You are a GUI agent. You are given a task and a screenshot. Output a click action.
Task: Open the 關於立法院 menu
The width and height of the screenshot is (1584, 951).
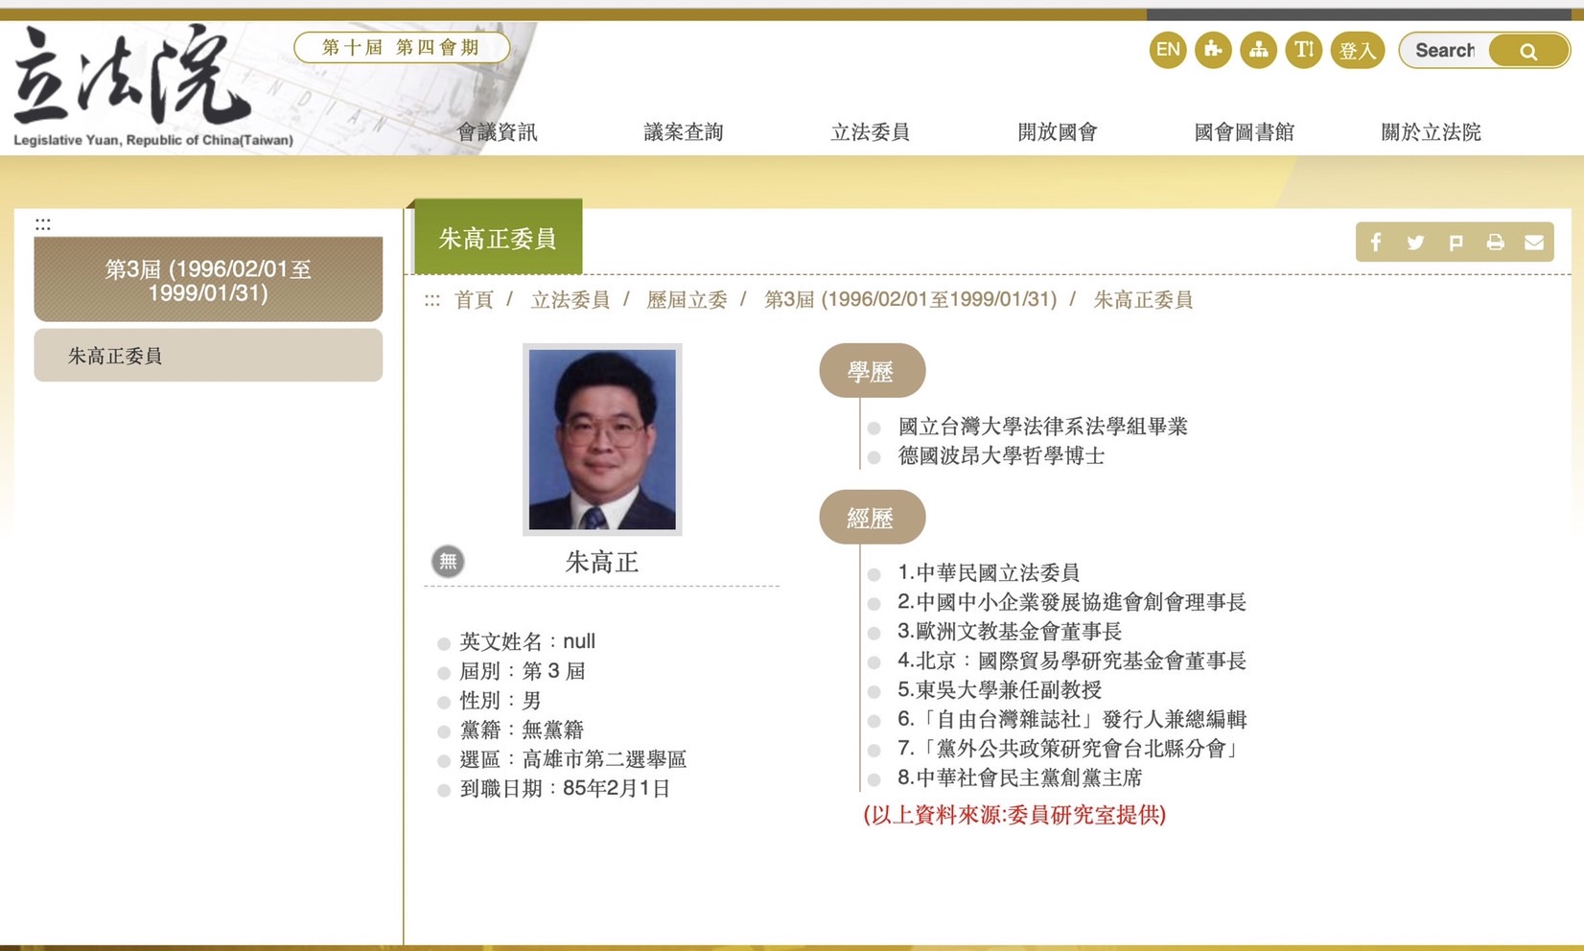click(x=1431, y=132)
